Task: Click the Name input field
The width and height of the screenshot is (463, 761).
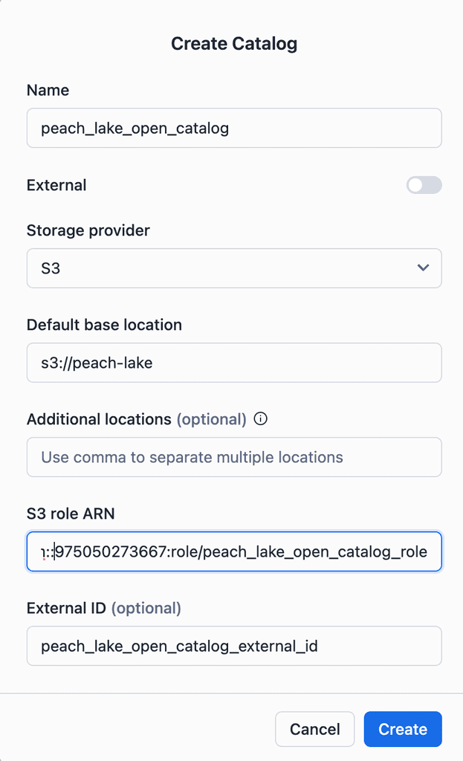Action: coord(234,128)
